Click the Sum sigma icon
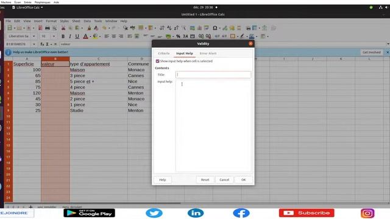The image size is (390, 219). (48, 44)
